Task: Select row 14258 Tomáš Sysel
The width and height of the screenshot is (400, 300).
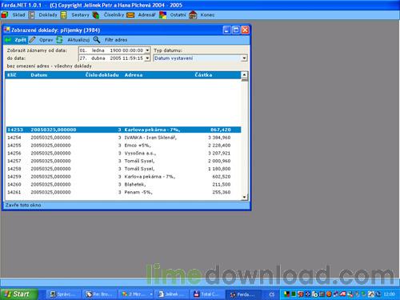Action: pyautogui.click(x=123, y=169)
